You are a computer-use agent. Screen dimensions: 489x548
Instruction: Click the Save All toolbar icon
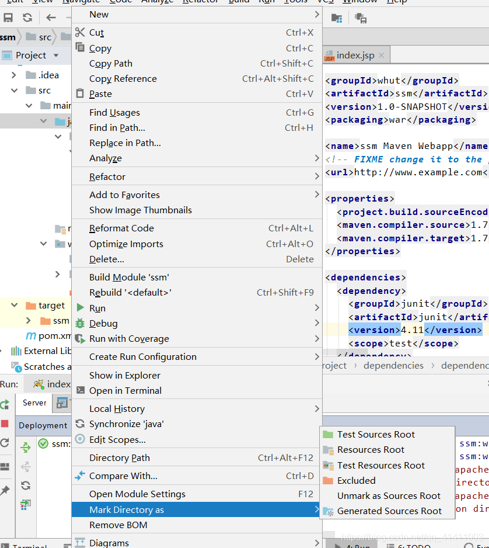point(8,18)
